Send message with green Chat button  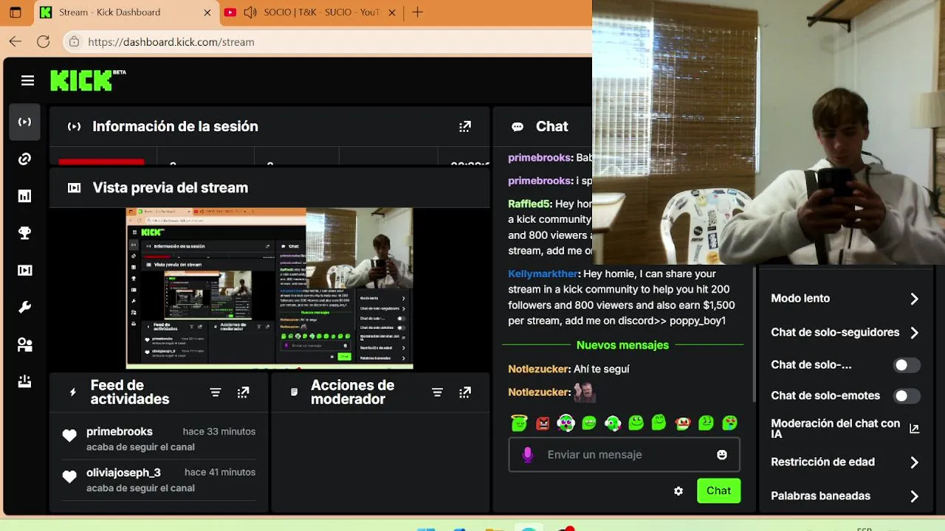coord(718,491)
